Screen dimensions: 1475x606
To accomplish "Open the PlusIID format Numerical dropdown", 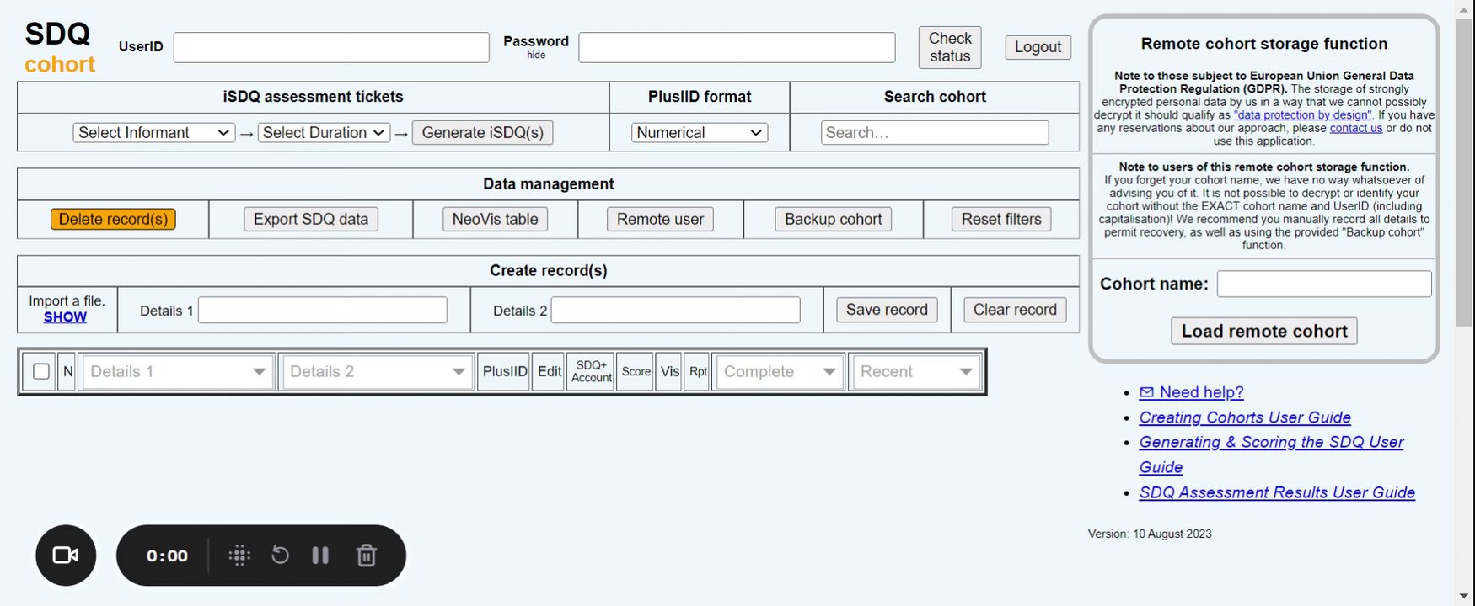I will pyautogui.click(x=699, y=133).
